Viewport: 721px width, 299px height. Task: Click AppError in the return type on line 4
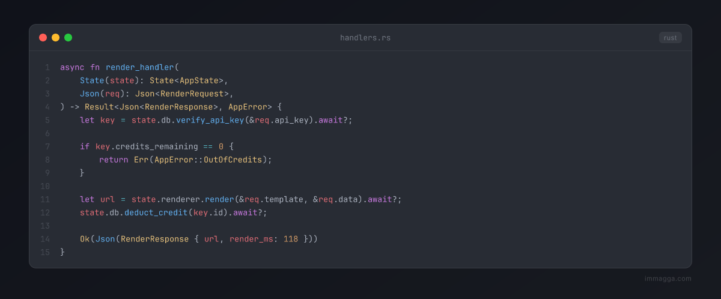248,107
